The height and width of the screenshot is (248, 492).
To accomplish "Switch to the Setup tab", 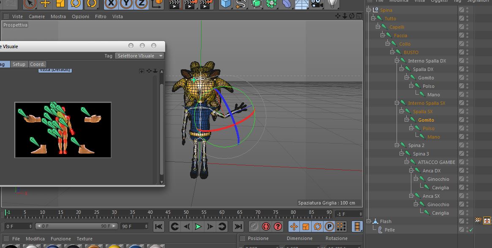I will click(x=19, y=64).
